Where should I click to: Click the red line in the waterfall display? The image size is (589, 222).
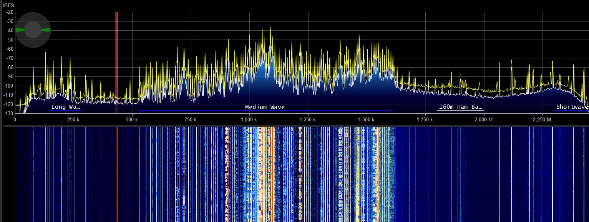point(116,173)
